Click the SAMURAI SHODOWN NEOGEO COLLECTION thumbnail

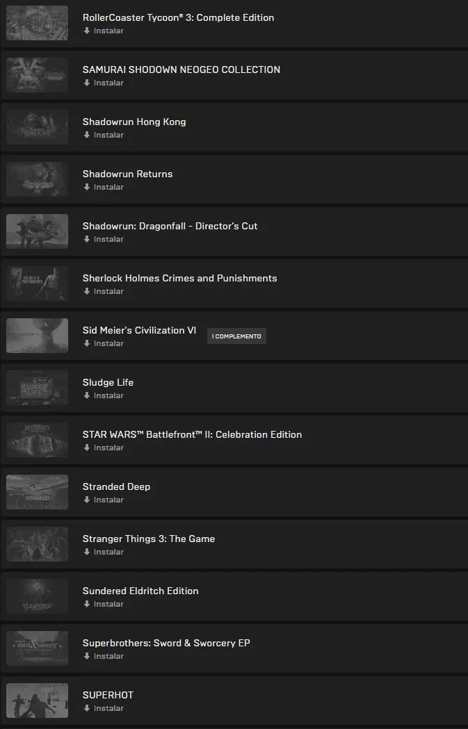tap(38, 75)
